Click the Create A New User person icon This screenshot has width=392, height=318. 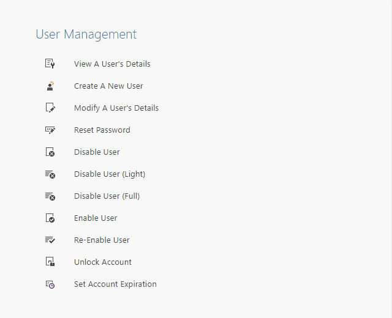(50, 86)
